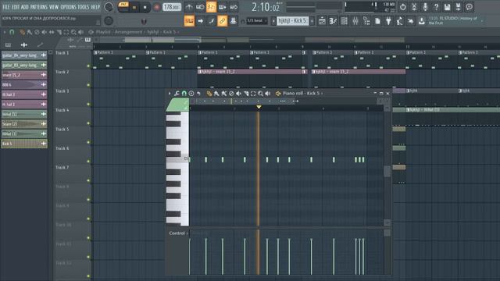Click the arrow auto-scroll button
Image resolution: width=500 pixels, height=281 pixels.
[200, 21]
